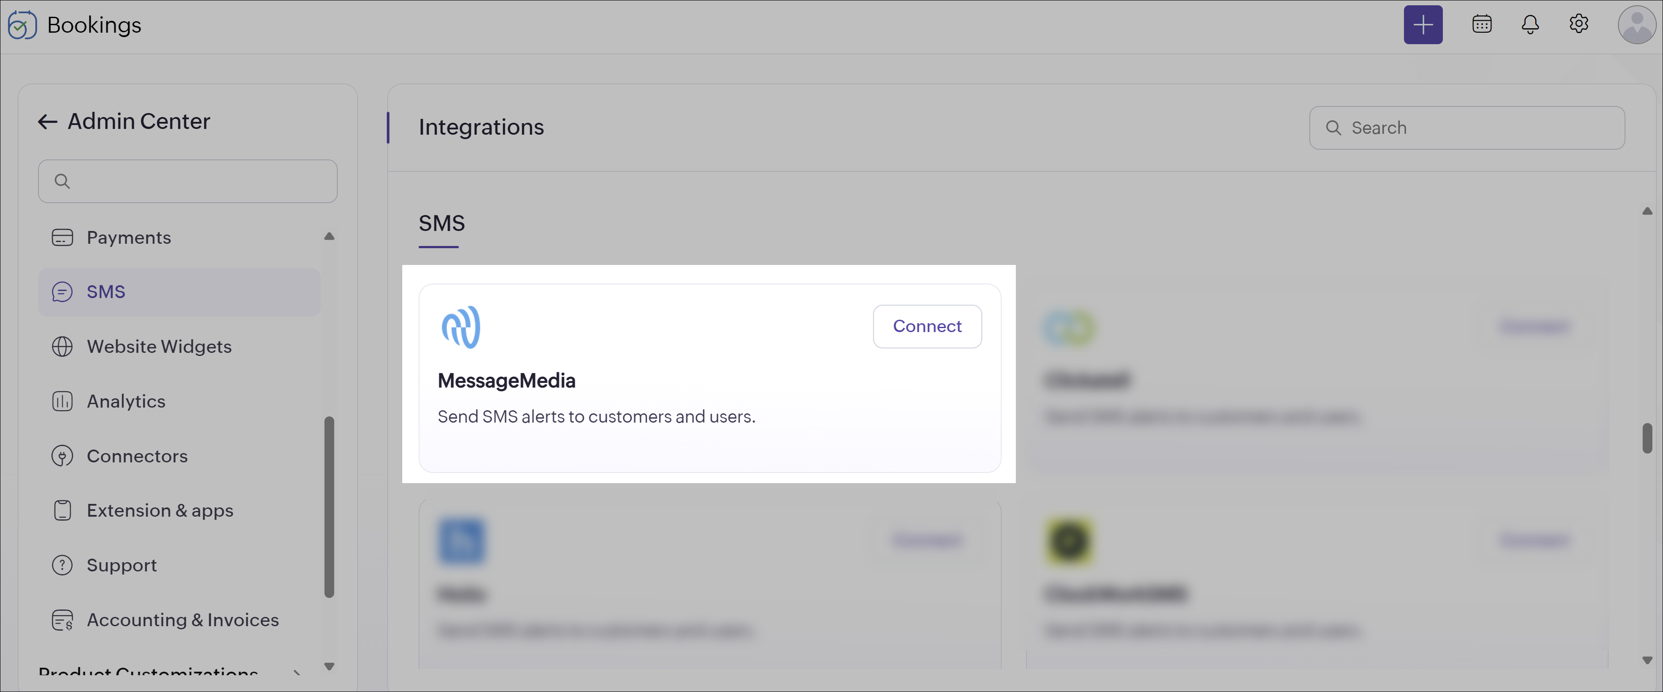This screenshot has width=1663, height=692.
Task: Connect the MessageMedia integration
Action: click(927, 325)
